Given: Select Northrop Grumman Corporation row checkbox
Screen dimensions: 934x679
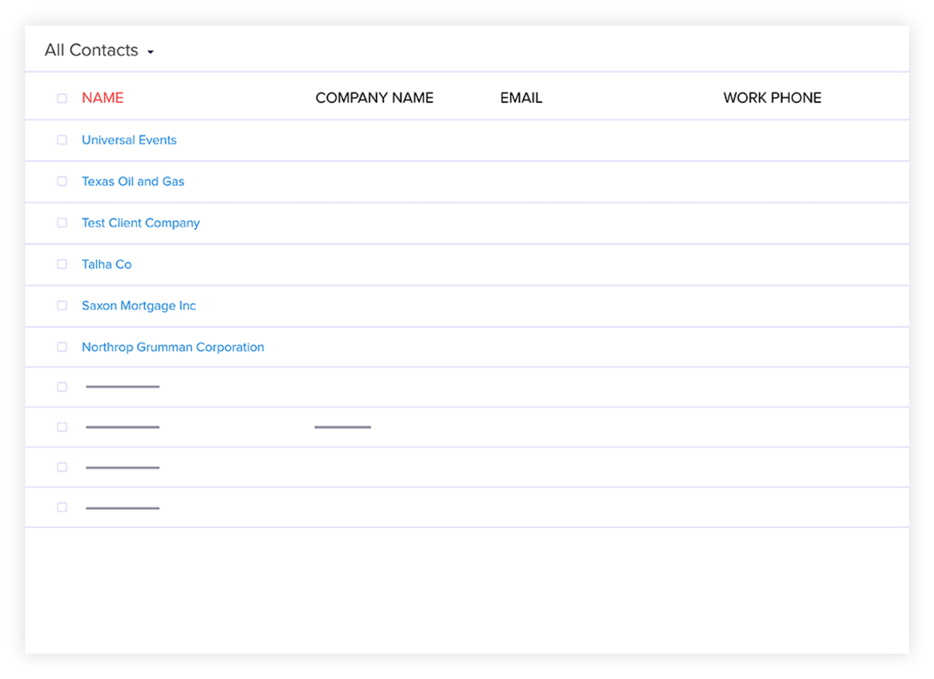Looking at the screenshot, I should point(62,347).
